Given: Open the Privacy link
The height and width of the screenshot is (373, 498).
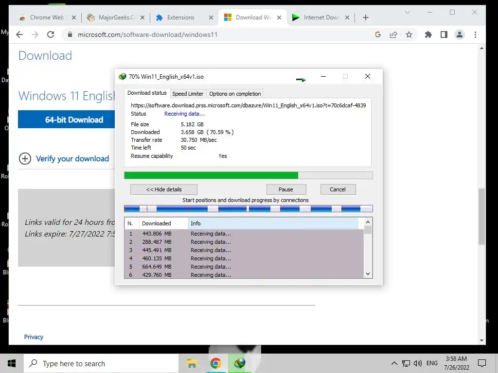Looking at the screenshot, I should (34, 337).
